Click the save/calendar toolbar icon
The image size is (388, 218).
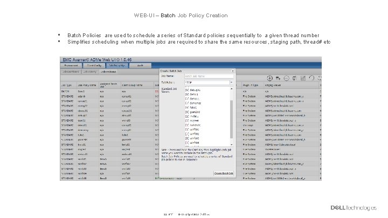click(x=303, y=78)
